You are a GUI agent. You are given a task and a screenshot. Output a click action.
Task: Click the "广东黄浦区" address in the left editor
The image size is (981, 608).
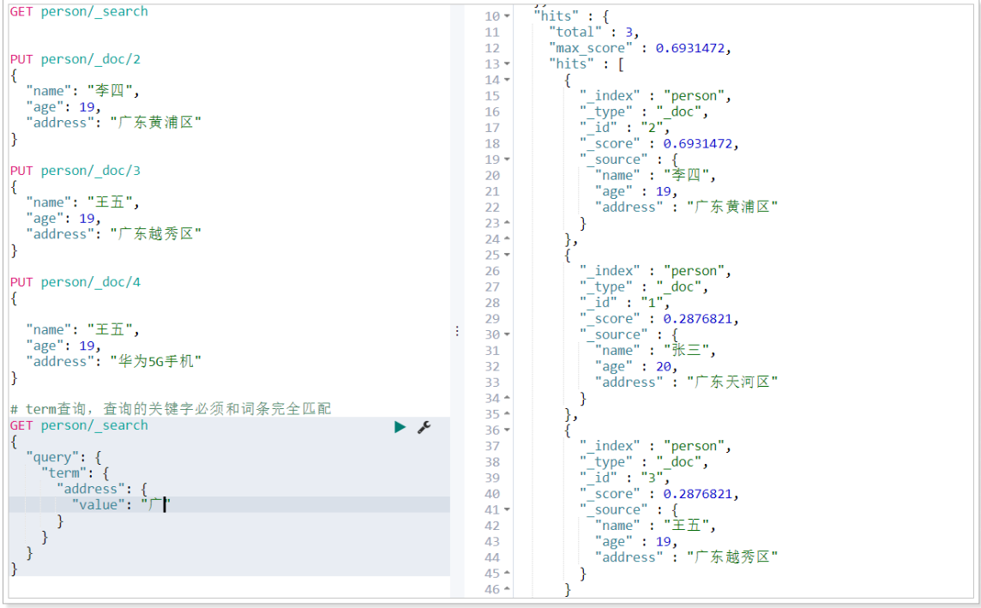(156, 123)
